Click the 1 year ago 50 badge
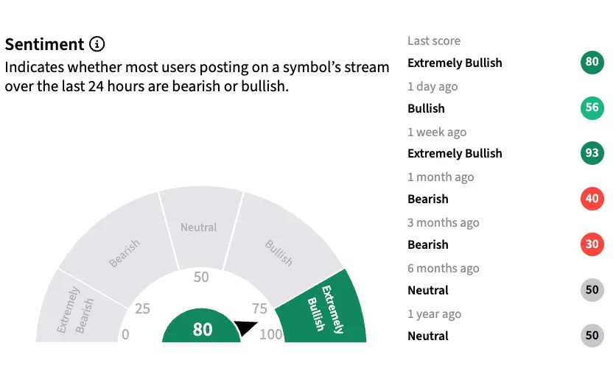The height and width of the screenshot is (371, 616). tap(592, 336)
